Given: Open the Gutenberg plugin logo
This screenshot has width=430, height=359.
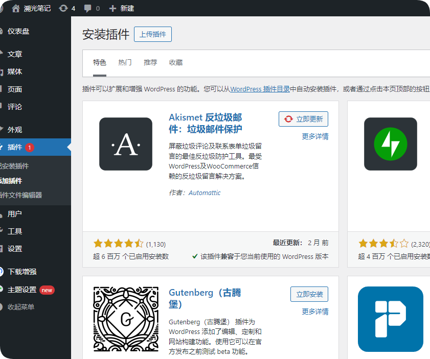Looking at the screenshot, I should coord(126,319).
